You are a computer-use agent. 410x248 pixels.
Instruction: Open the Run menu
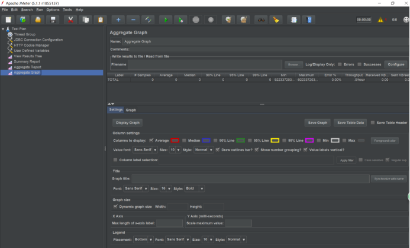click(x=40, y=9)
